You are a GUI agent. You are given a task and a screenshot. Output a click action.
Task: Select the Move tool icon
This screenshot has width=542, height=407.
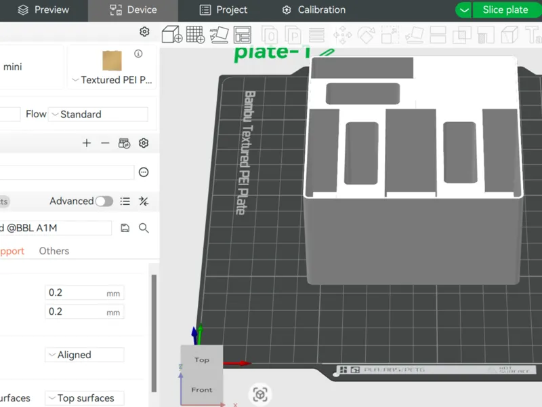coord(342,35)
